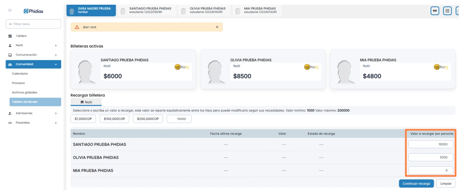Go to Archivos globales

click(x=24, y=92)
